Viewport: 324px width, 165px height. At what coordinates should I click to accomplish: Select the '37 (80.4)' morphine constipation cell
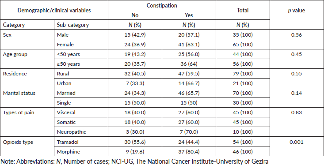click(189, 152)
